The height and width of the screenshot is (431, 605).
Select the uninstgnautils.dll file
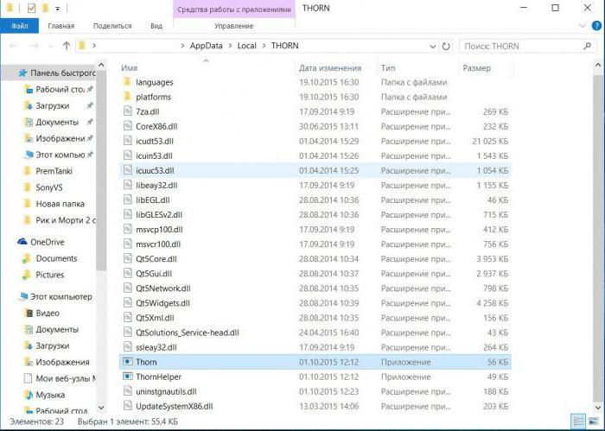[x=315, y=391]
